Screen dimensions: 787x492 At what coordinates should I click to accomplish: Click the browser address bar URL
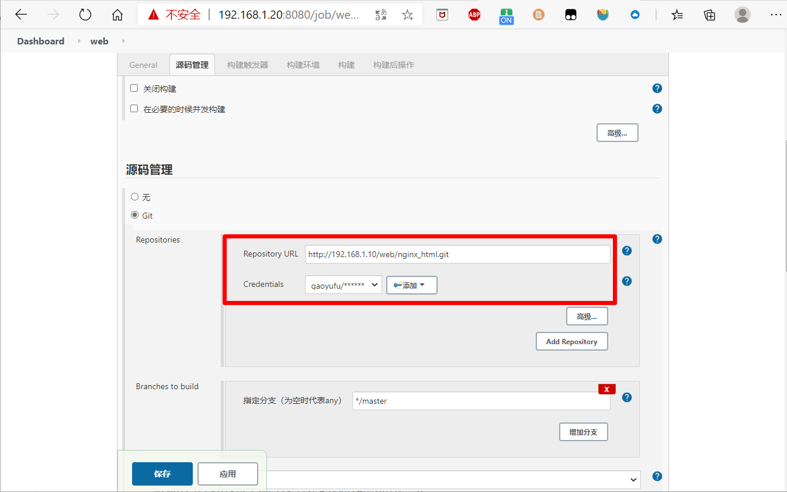(x=289, y=15)
